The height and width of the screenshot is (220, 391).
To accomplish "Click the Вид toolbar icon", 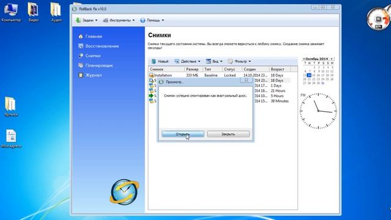I will (x=208, y=61).
